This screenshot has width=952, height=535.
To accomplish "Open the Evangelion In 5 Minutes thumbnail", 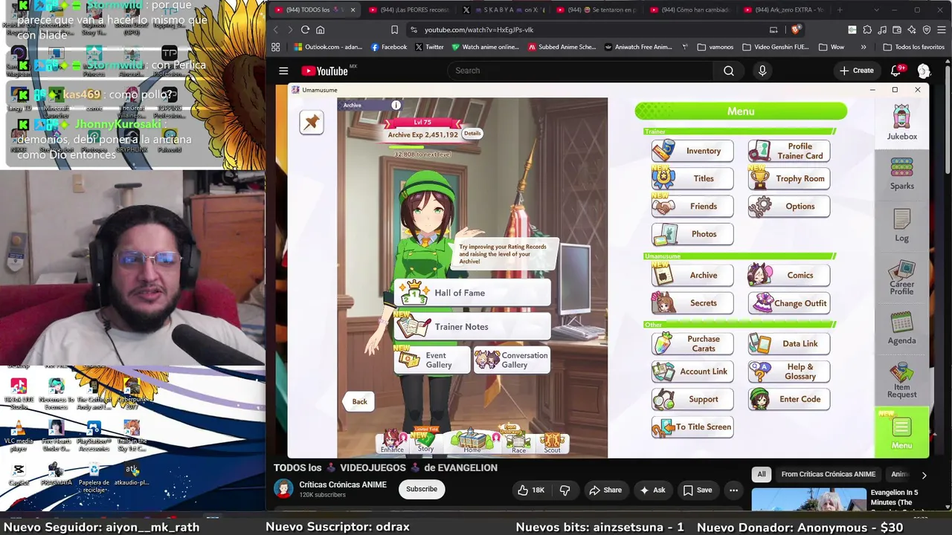I will click(808, 500).
